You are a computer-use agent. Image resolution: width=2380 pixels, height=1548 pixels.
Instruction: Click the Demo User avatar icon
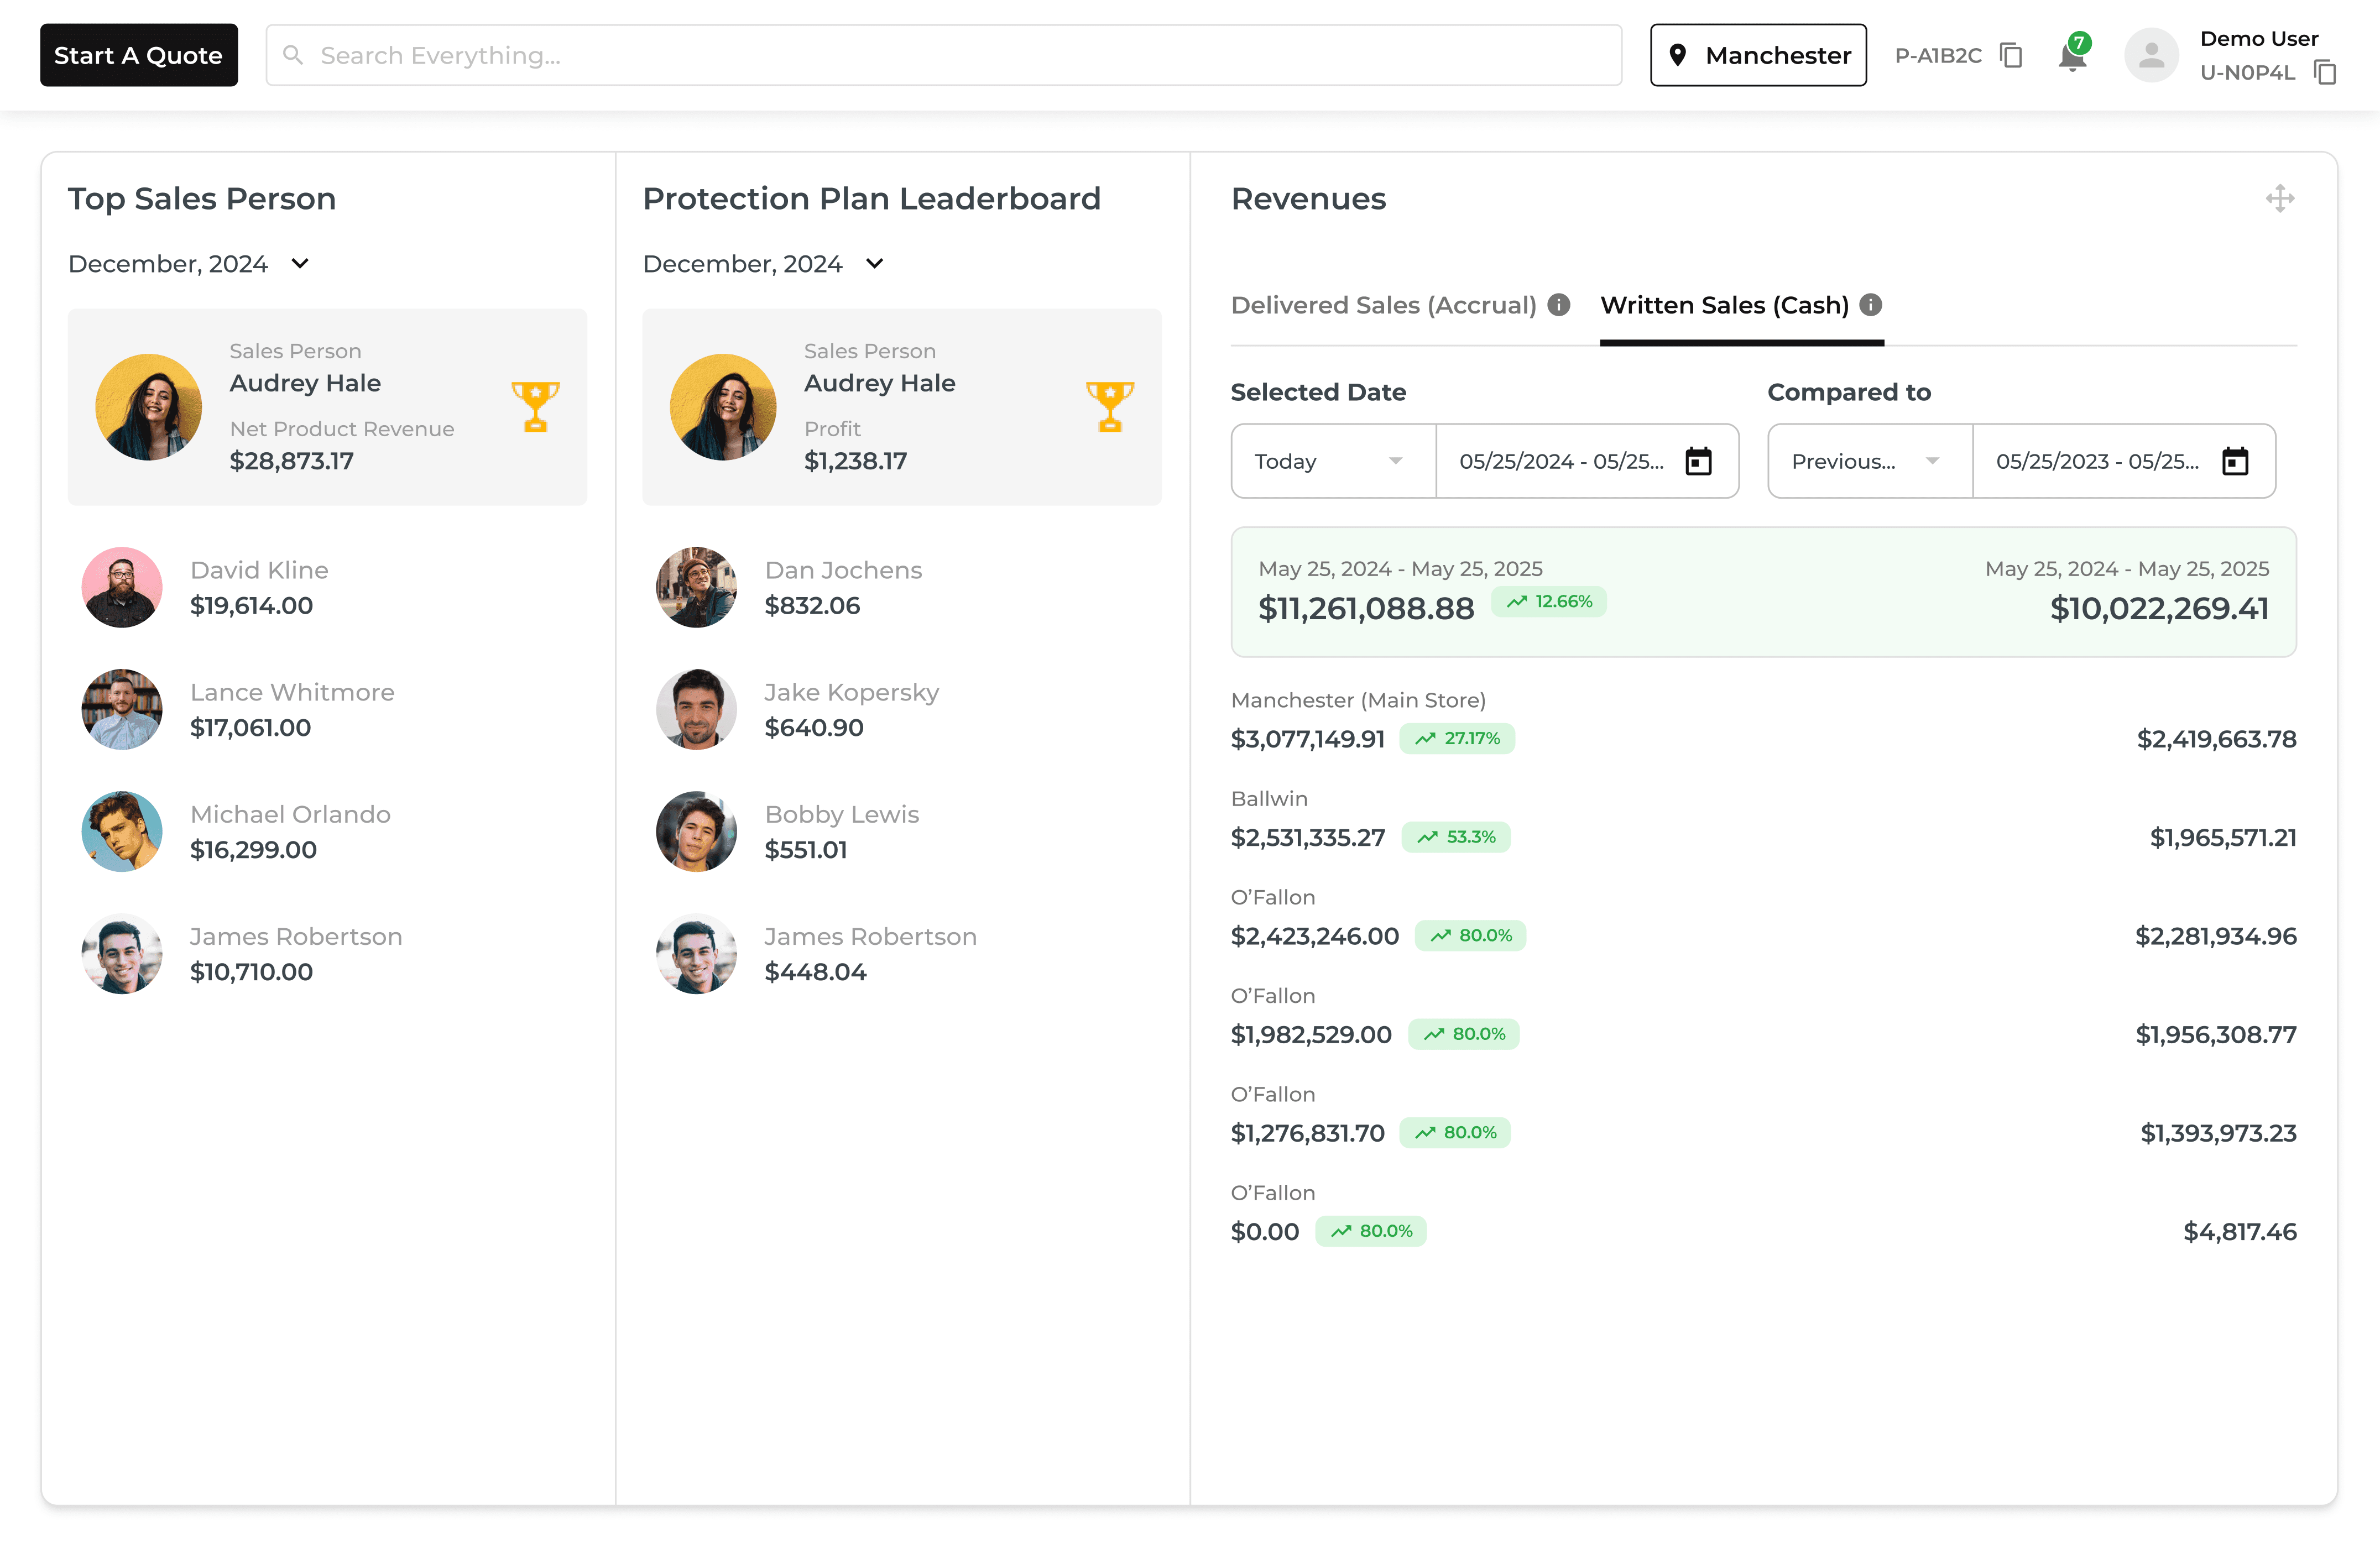coord(2151,55)
